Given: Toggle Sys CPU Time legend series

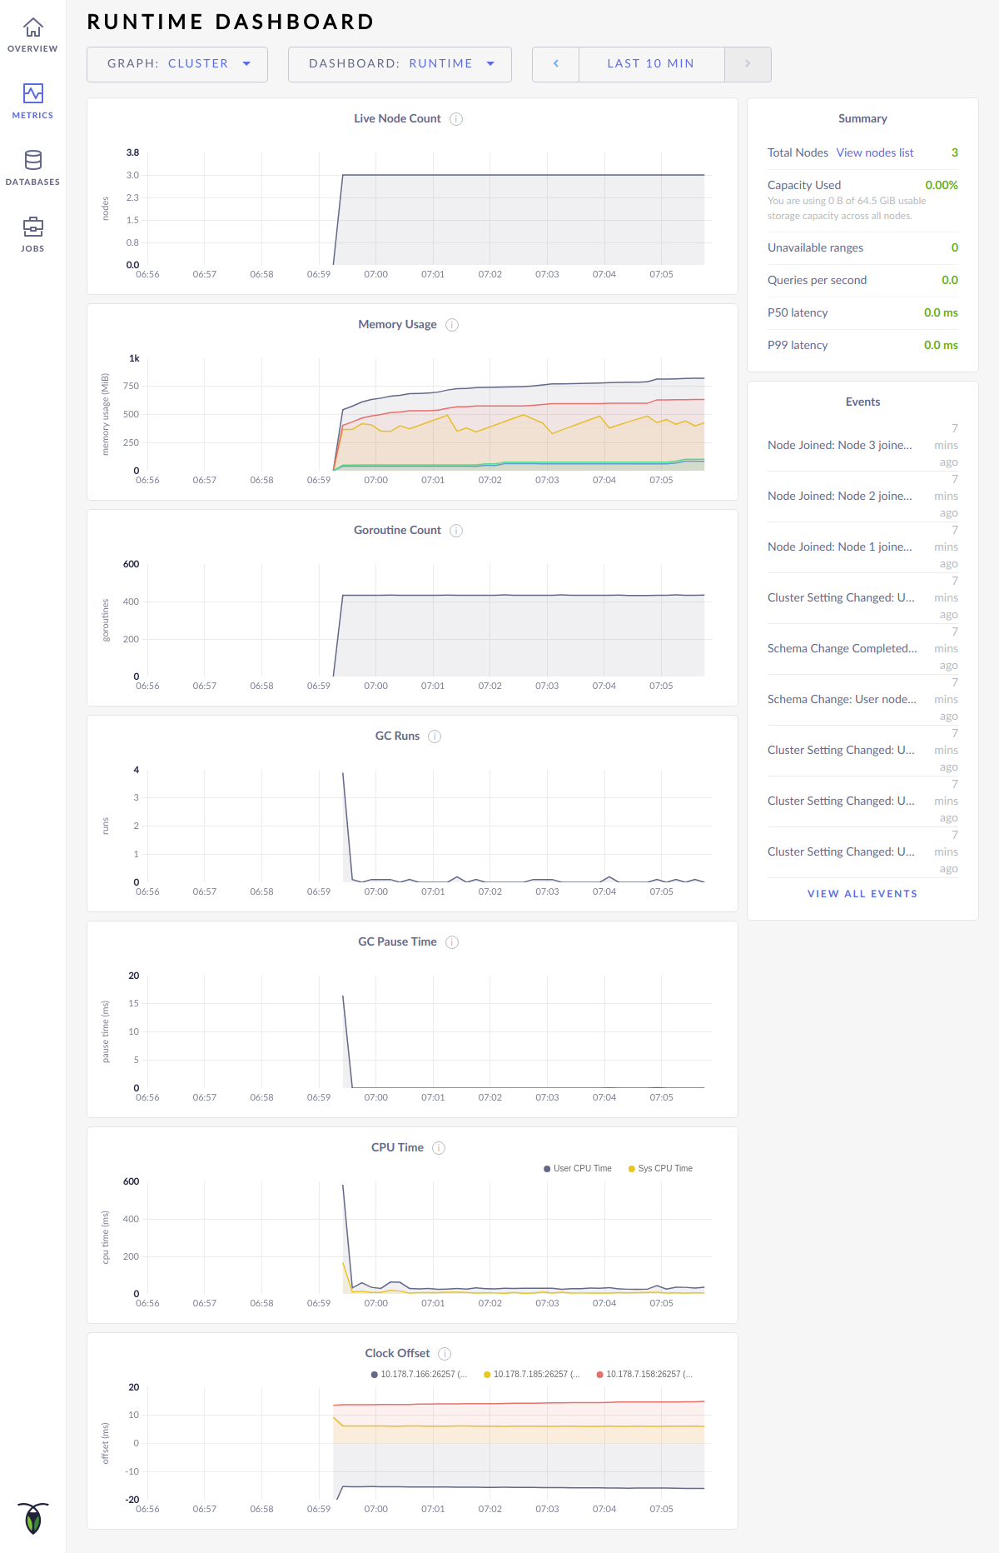Looking at the screenshot, I should (661, 1169).
